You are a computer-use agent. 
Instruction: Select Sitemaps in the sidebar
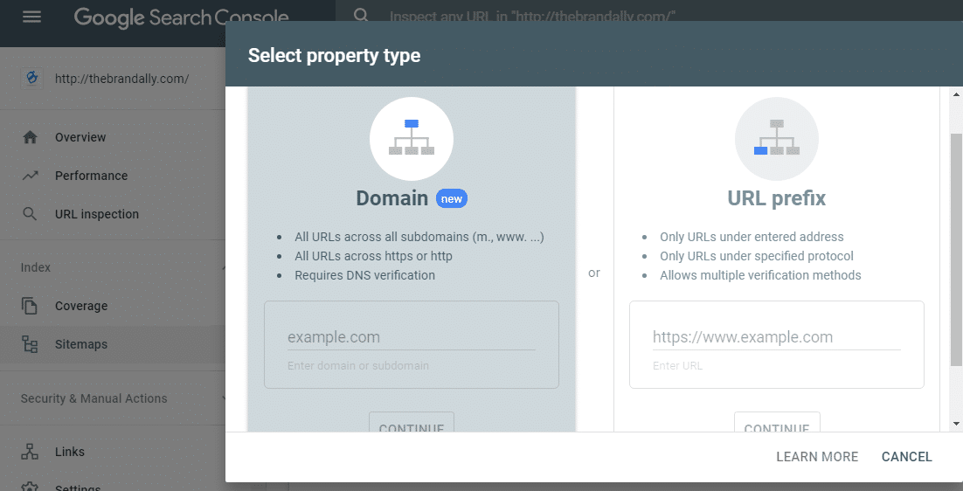(x=113, y=344)
